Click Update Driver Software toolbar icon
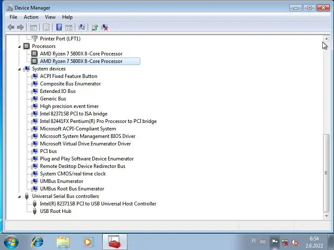The width and height of the screenshot is (334, 250). pyautogui.click(x=95, y=27)
